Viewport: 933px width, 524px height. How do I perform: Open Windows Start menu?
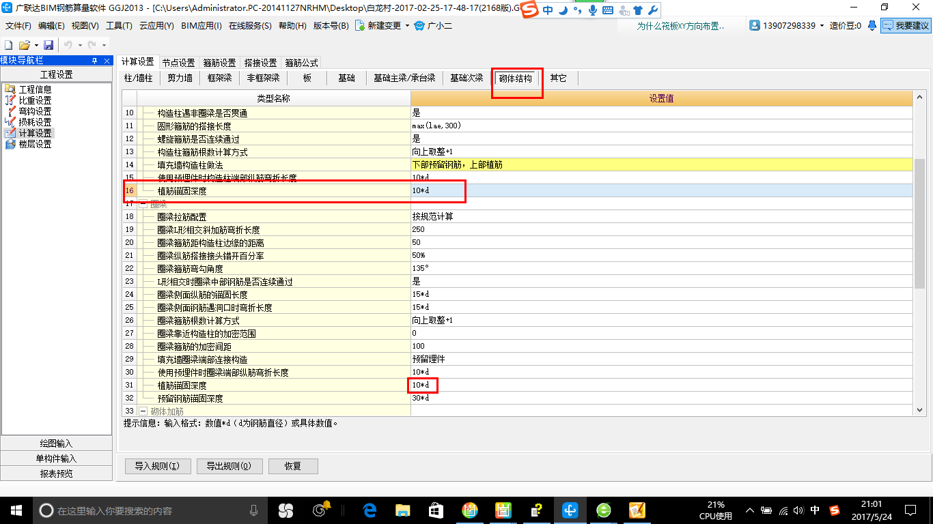[16, 510]
